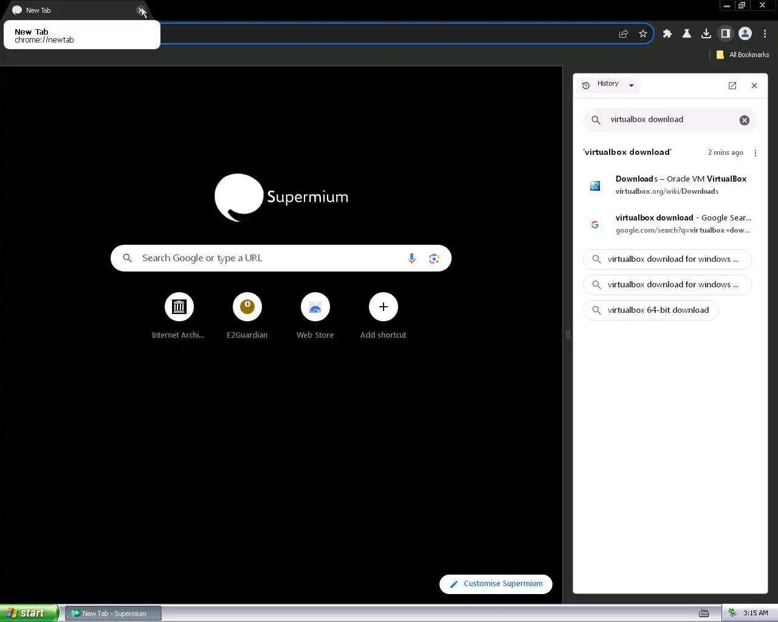778x622 pixels.
Task: Close the History side panel
Action: tap(754, 86)
